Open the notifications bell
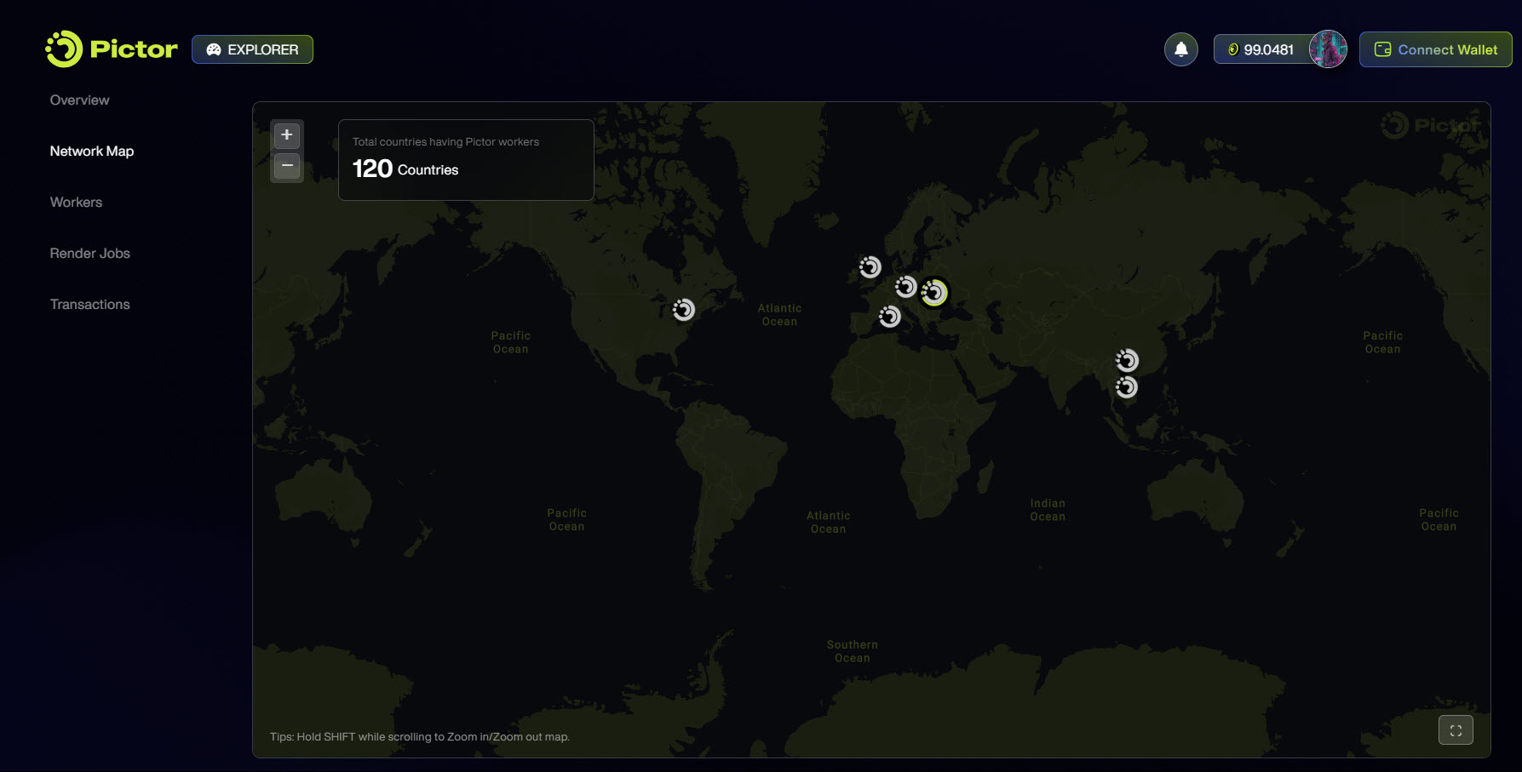 pos(1180,49)
